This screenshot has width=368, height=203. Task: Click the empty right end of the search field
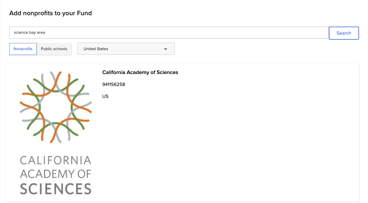pos(299,33)
